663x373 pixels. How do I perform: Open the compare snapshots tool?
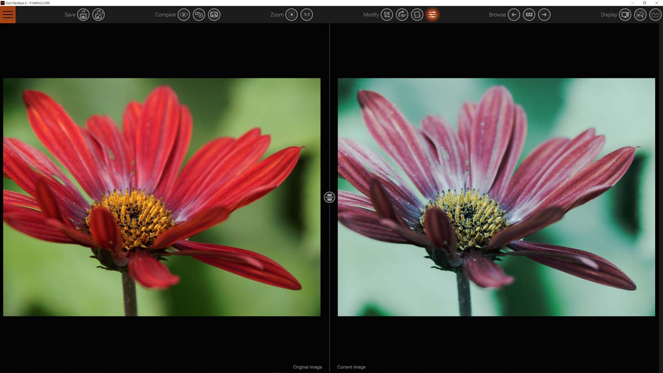[199, 14]
